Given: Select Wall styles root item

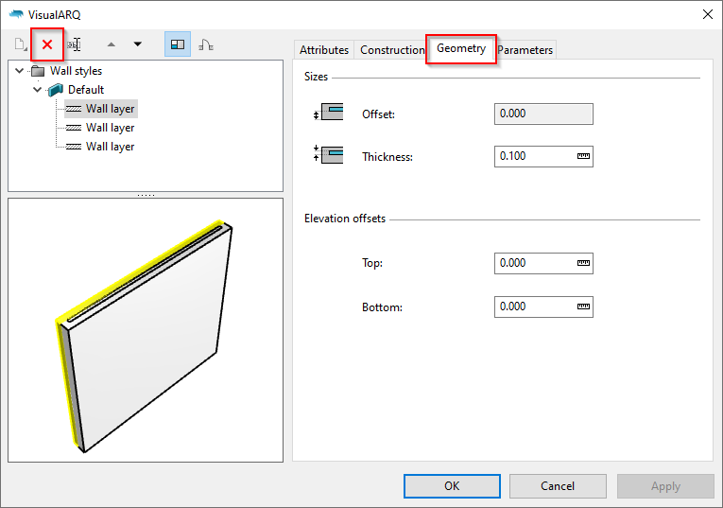Looking at the screenshot, I should click(x=76, y=71).
